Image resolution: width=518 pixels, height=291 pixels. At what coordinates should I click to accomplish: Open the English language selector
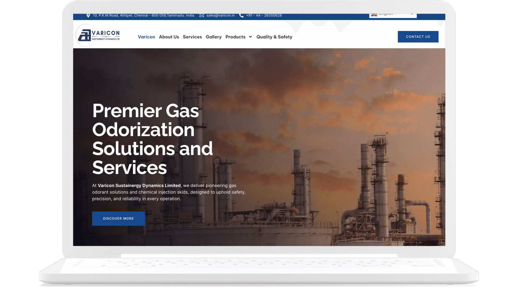(x=393, y=15)
